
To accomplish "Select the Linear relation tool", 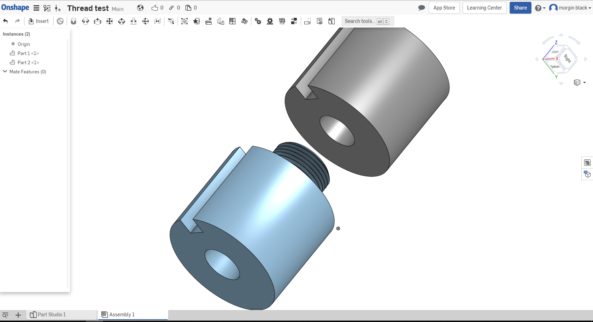I will [294, 21].
